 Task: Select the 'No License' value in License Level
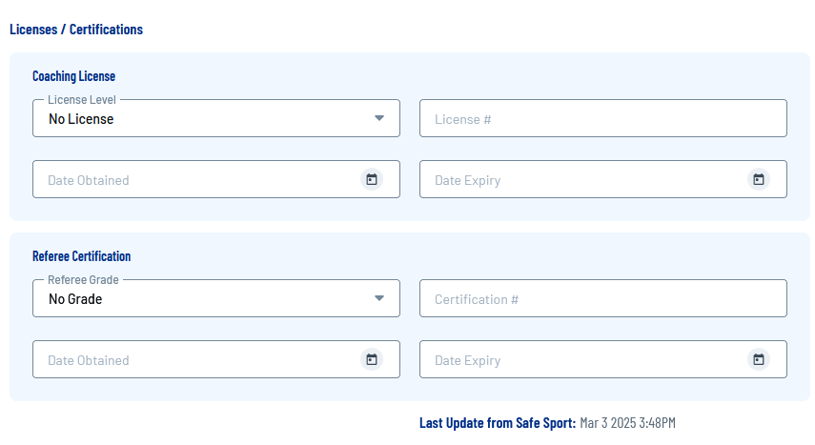[x=81, y=119]
